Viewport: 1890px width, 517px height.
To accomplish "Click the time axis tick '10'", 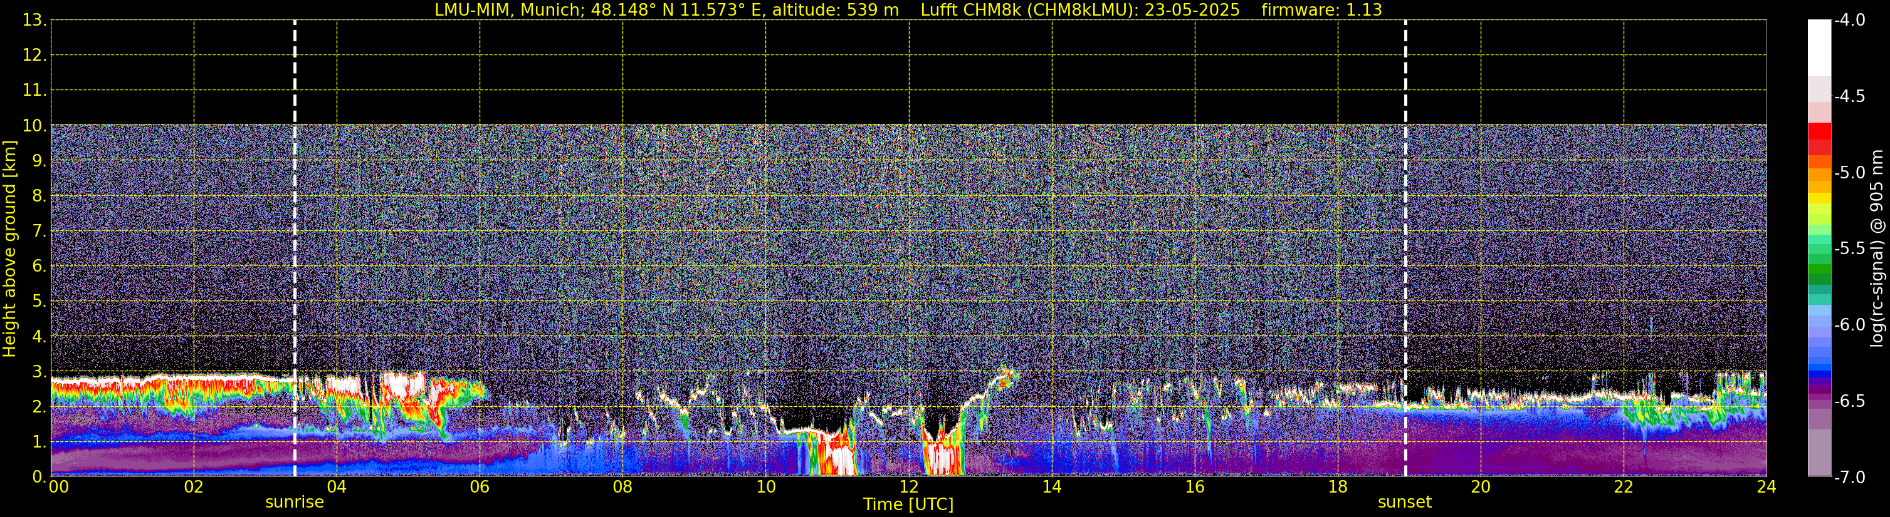I will coord(766,487).
